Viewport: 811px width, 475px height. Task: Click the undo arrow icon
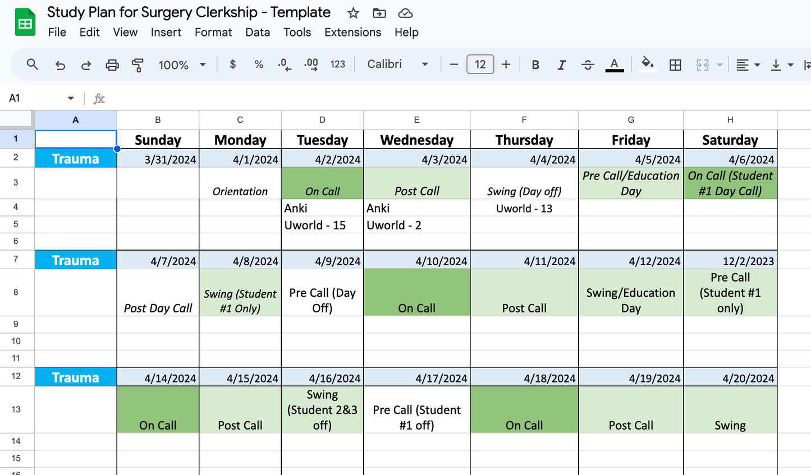60,65
